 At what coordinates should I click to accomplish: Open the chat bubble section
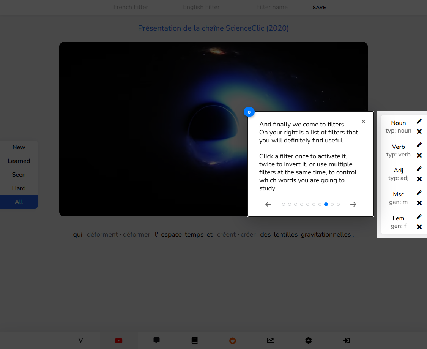click(157, 340)
